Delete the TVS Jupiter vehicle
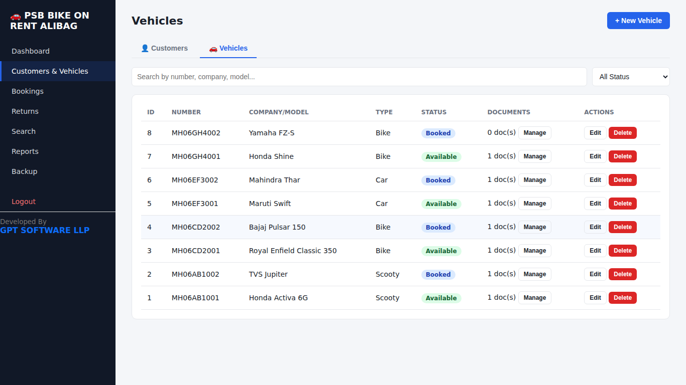This screenshot has width=686, height=385. [x=623, y=274]
